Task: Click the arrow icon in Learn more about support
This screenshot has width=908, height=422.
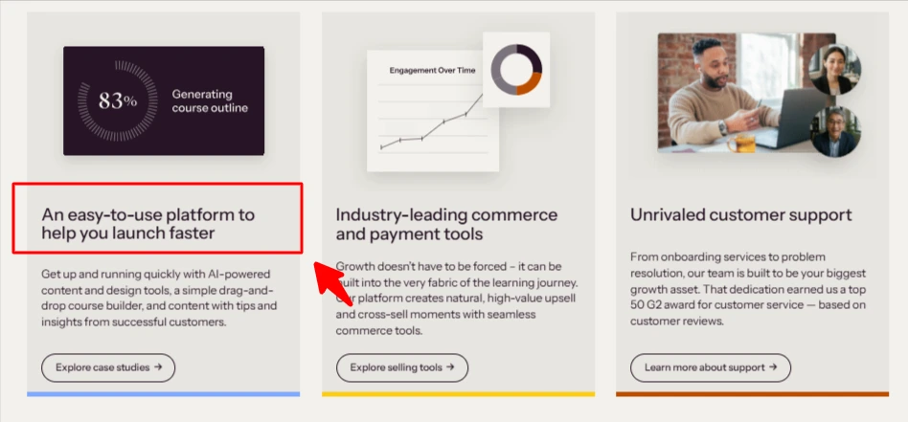Action: pyautogui.click(x=773, y=367)
